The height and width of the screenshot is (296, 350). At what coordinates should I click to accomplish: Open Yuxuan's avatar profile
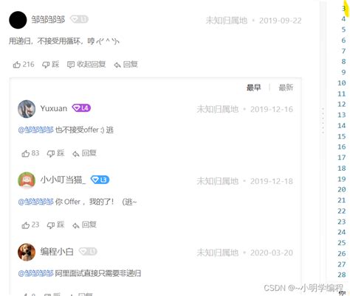27,109
